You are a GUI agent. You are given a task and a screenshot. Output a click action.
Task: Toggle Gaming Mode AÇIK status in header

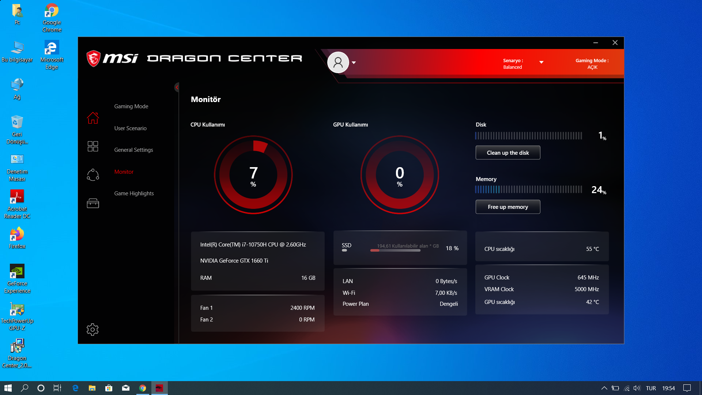coord(592,64)
